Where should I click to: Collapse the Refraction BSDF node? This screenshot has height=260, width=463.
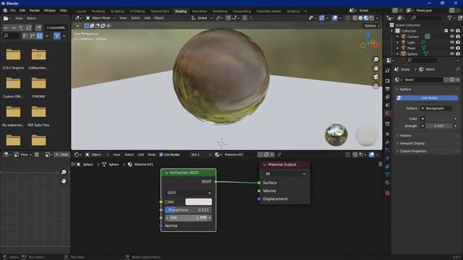166,173
